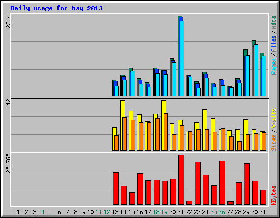Click day label 22 on x-axis
The image size is (280, 218).
point(189,212)
